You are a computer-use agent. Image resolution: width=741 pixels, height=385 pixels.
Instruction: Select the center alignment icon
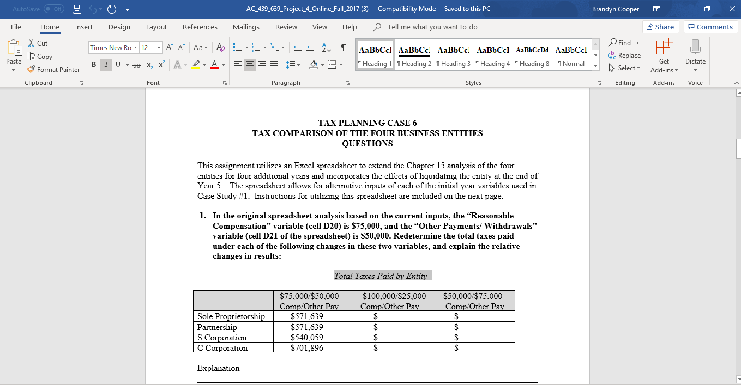coord(249,64)
